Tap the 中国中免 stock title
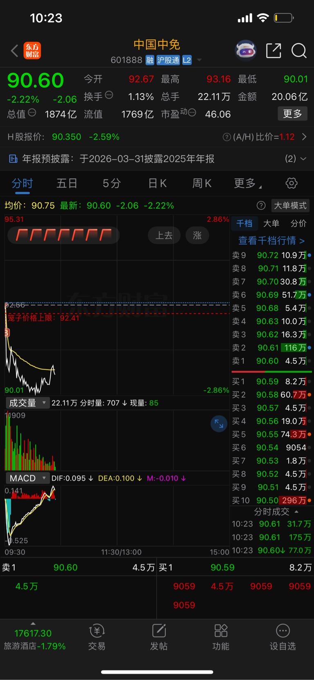The width and height of the screenshot is (314, 680). [157, 45]
